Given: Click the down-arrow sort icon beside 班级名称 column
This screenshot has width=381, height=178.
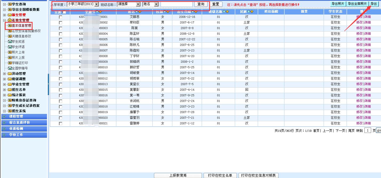Looking at the screenshot, I should coord(224,12).
